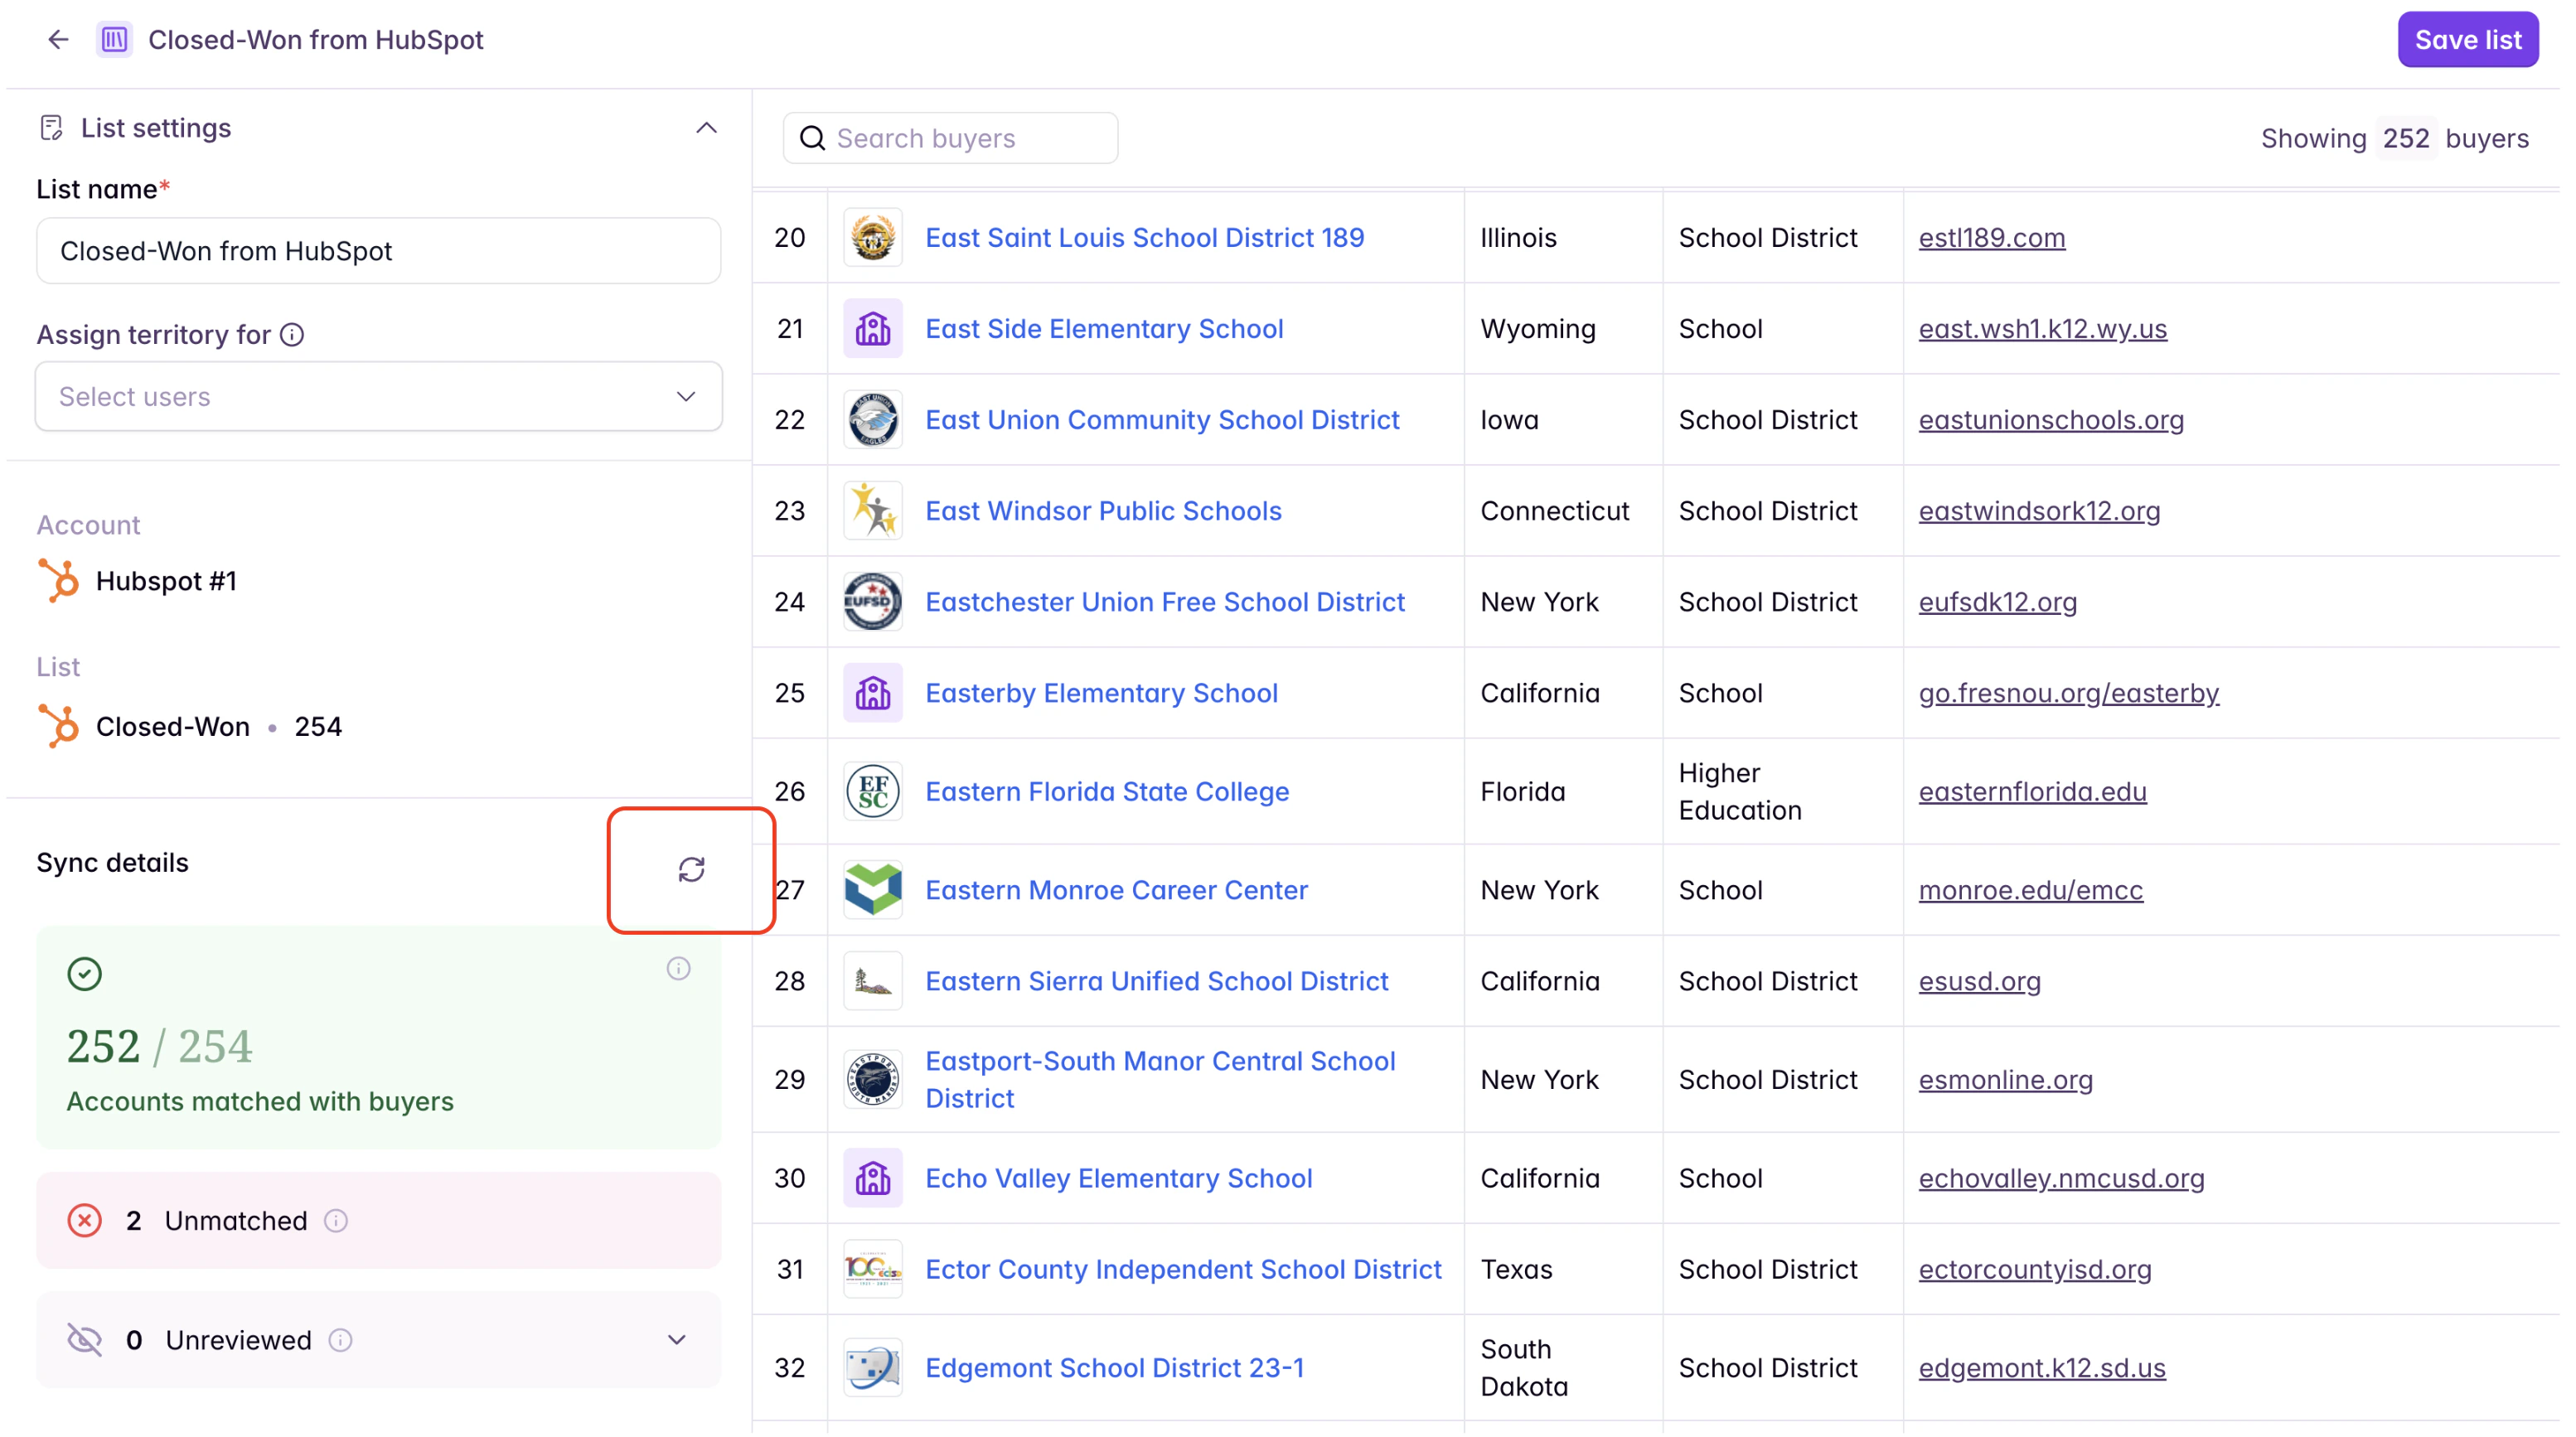Open the Select users dropdown
The image size is (2576, 1437).
(380, 397)
